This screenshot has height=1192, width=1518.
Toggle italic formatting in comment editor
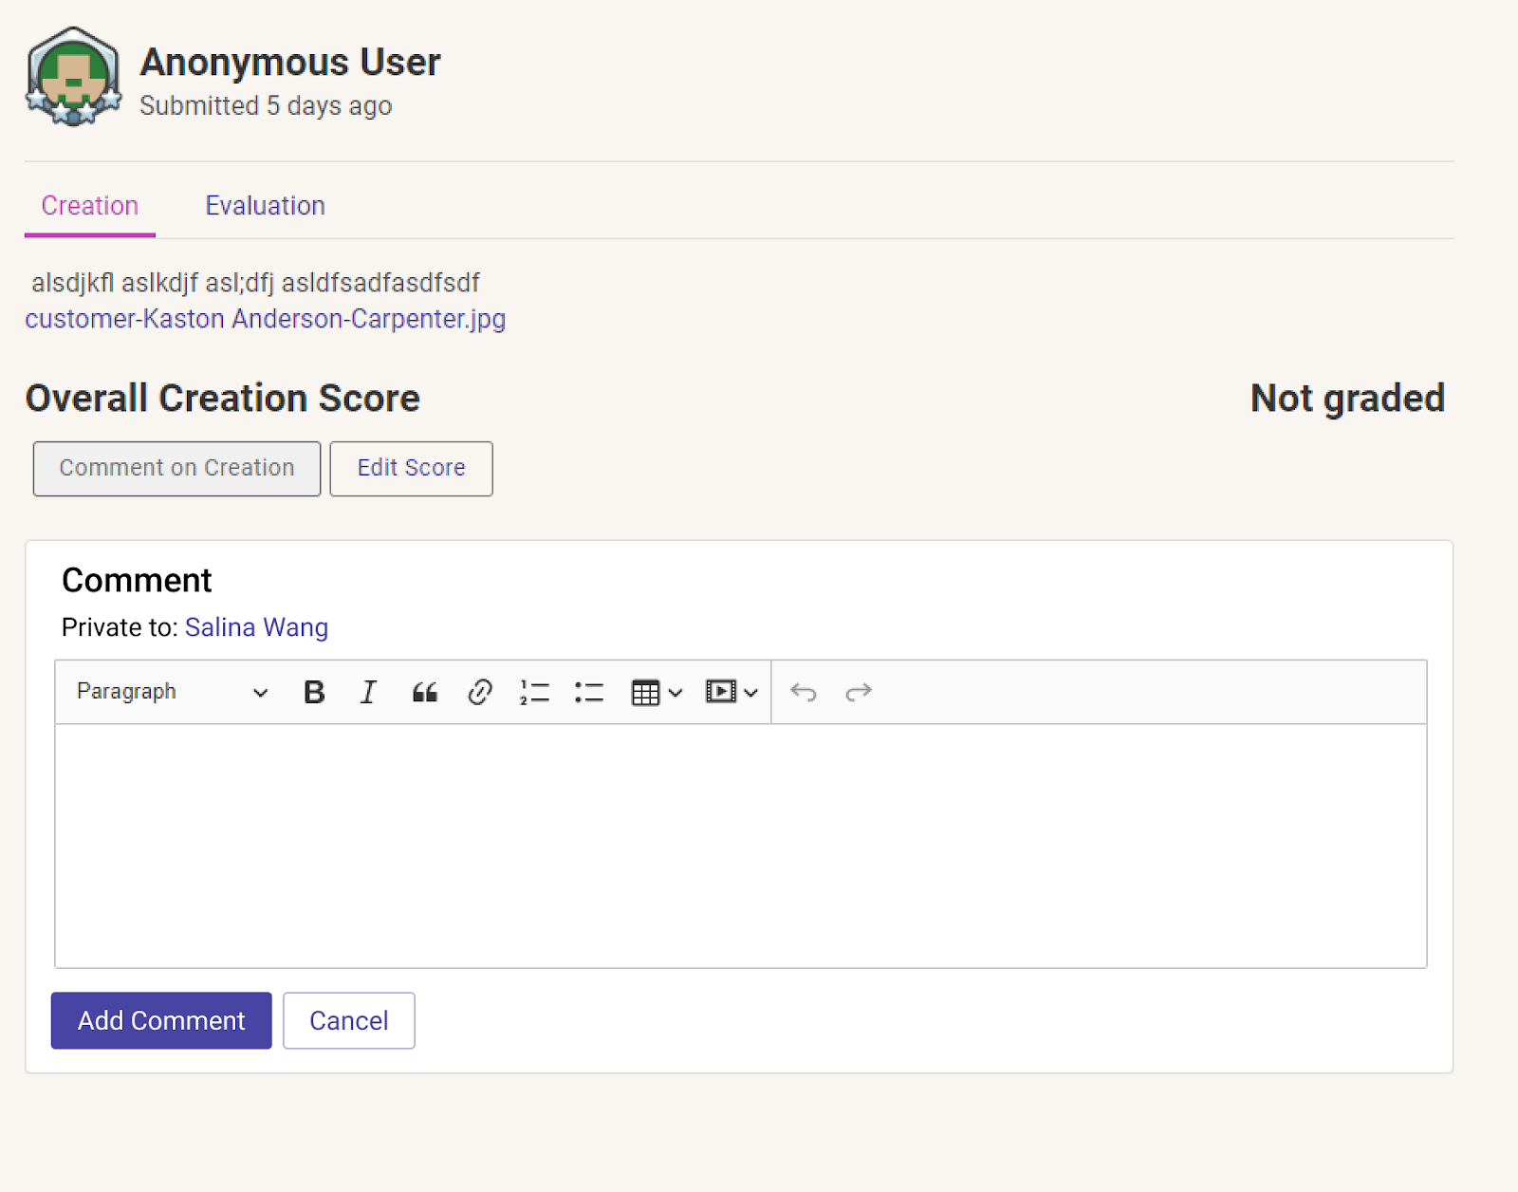[x=369, y=693]
